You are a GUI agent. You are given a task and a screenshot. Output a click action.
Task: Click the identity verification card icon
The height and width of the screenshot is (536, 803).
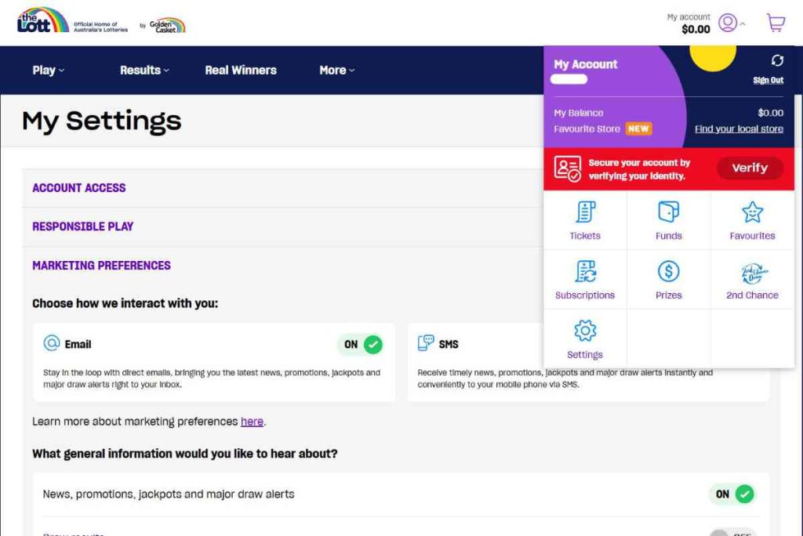[x=568, y=168]
